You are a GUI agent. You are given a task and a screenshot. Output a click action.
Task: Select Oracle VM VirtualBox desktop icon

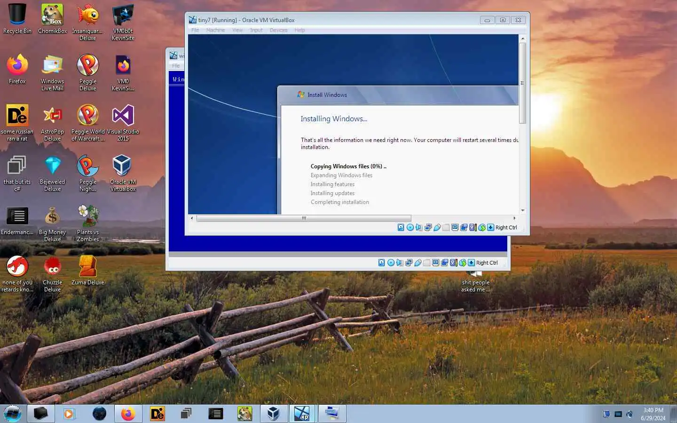pos(123,173)
